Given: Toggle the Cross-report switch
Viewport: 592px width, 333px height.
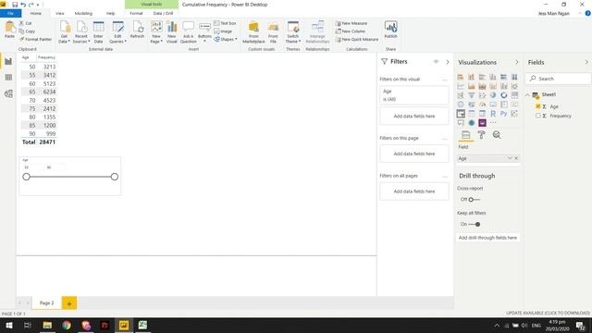Looking at the screenshot, I should click(475, 200).
